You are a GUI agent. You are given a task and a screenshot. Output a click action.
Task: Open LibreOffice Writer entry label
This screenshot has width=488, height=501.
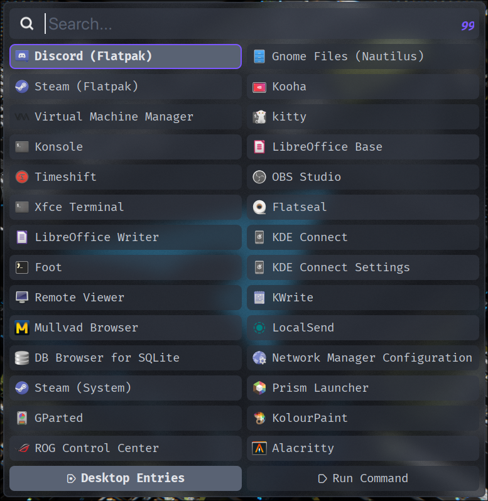click(97, 237)
